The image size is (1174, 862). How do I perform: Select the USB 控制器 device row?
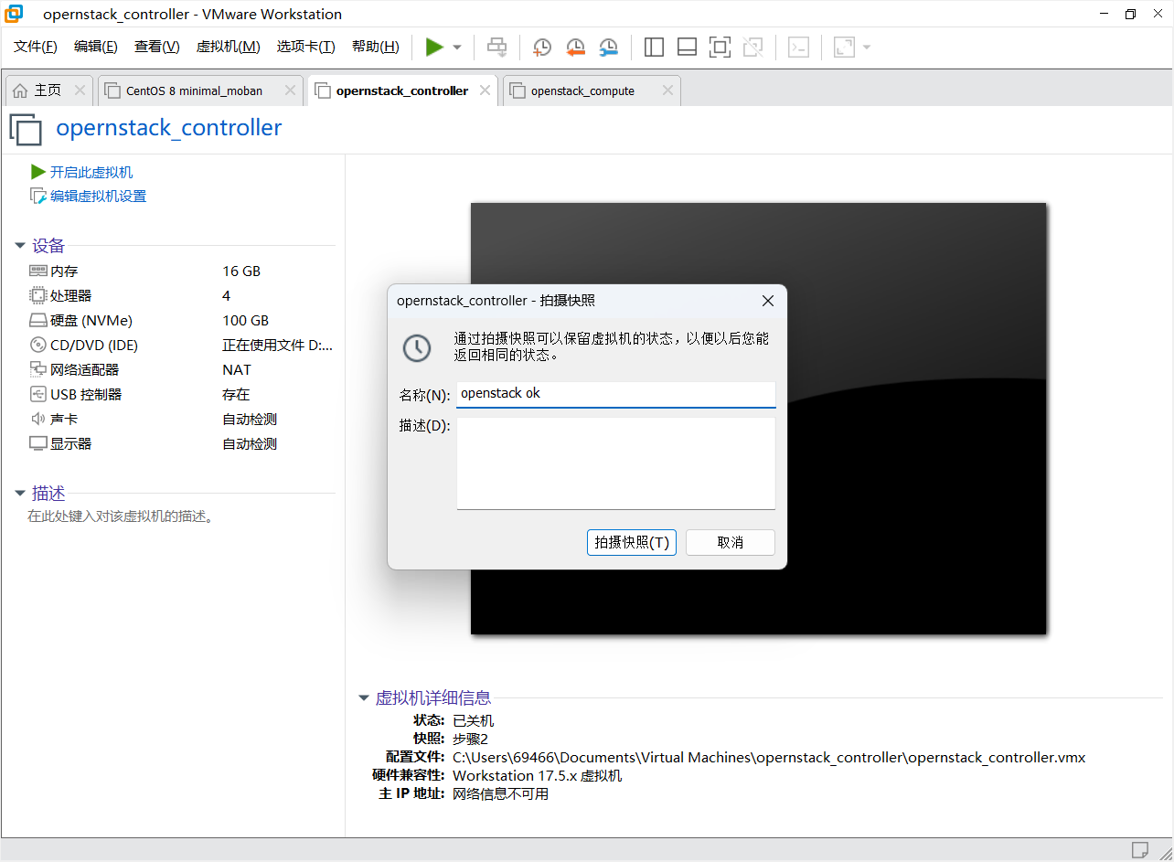click(181, 394)
